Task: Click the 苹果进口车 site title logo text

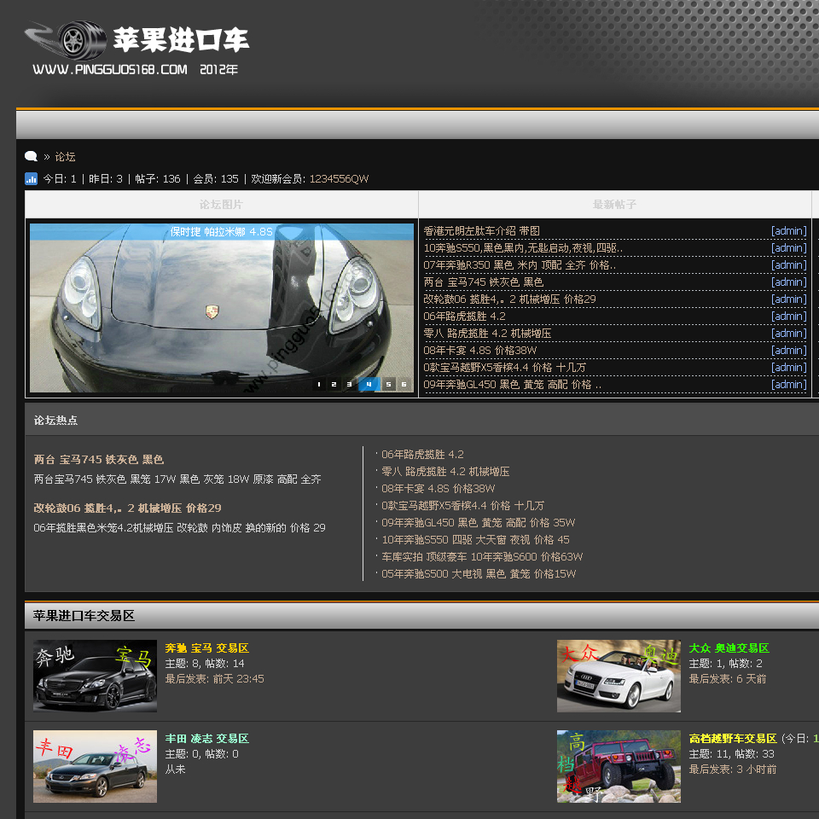Action: pyautogui.click(x=181, y=40)
